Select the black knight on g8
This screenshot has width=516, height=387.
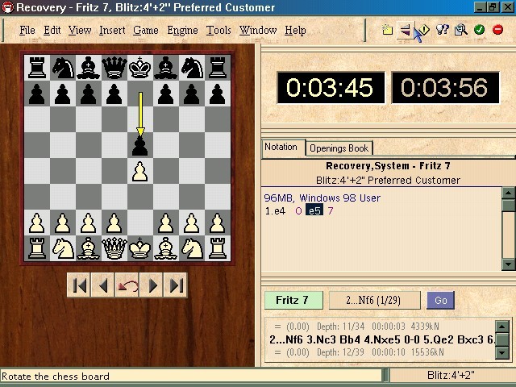tap(192, 68)
